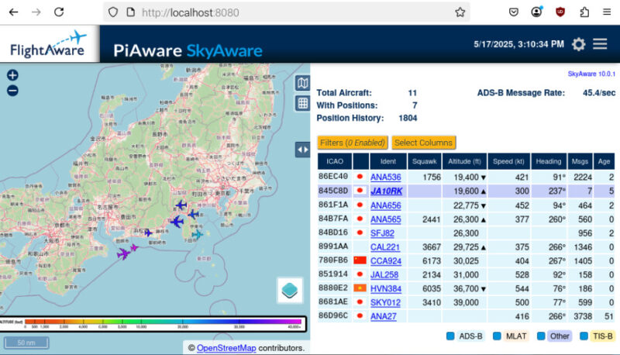Open the browser extensions puzzle icon
Screen dimensions: 620x355
tap(584, 12)
